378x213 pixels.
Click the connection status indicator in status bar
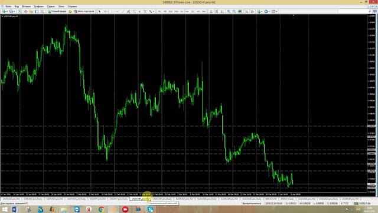361,204
